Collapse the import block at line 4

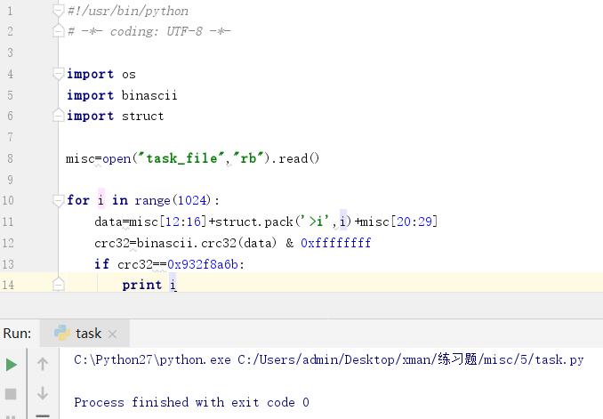(58, 74)
